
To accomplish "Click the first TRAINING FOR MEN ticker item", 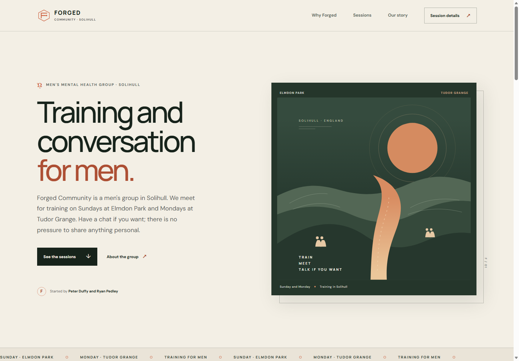I will click(x=186, y=357).
